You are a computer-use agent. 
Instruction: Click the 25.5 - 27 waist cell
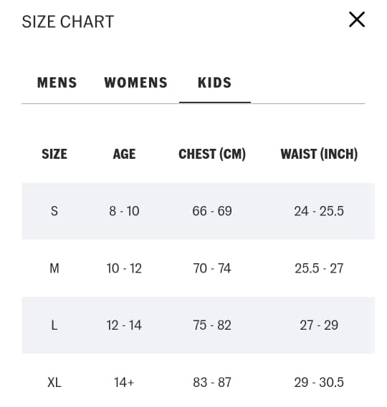(x=319, y=268)
